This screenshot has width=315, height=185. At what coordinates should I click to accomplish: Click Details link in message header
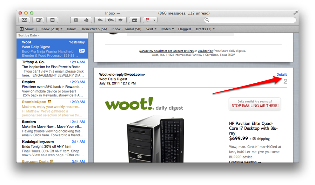point(282,74)
